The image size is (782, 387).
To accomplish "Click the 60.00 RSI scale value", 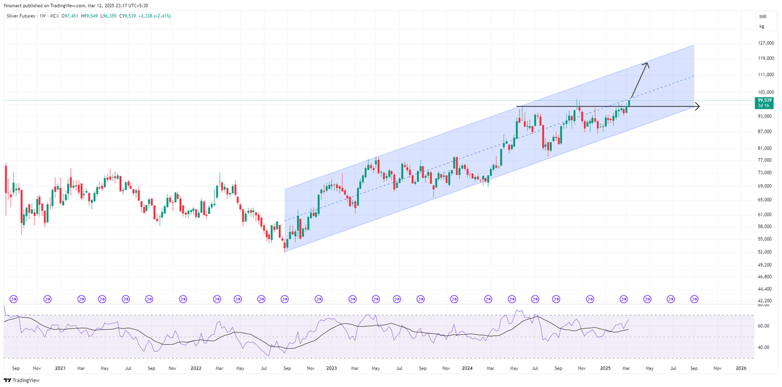I will (x=763, y=326).
